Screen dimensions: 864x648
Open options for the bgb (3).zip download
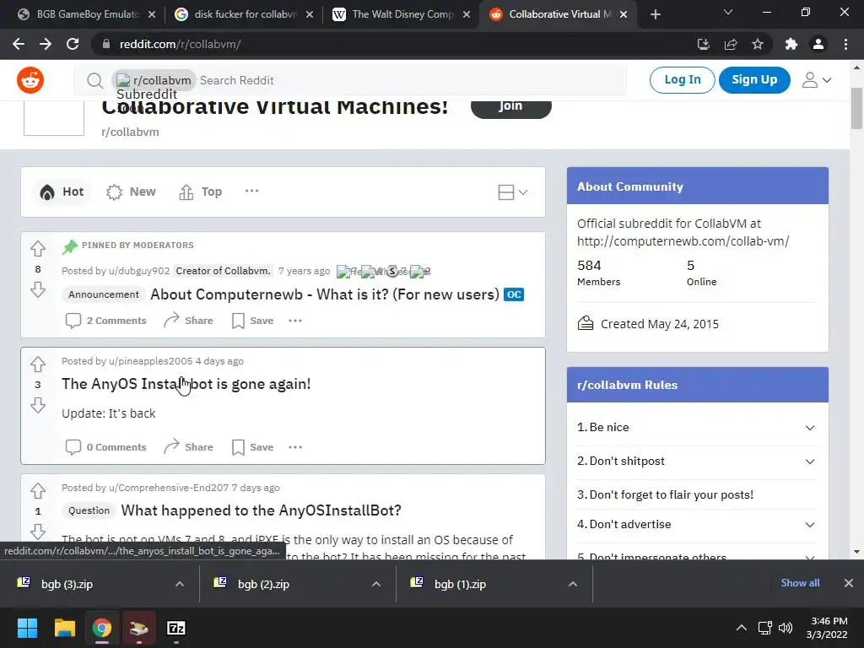tap(180, 584)
